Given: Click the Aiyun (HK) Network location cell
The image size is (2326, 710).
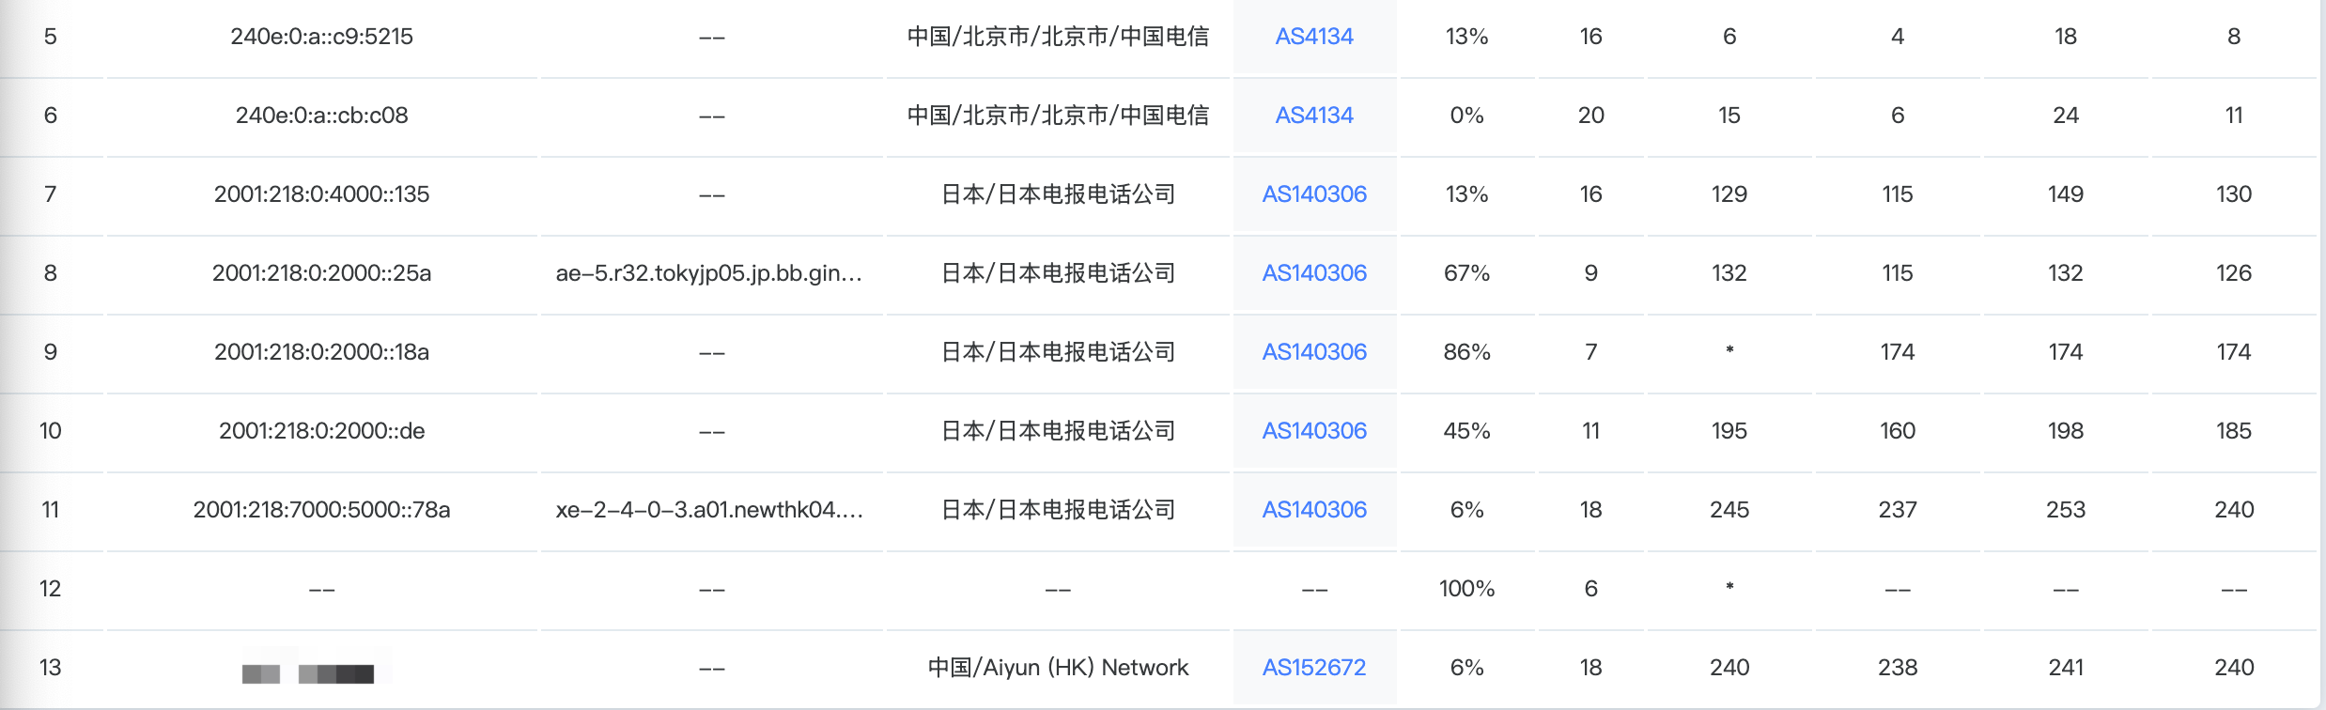Looking at the screenshot, I should coord(1058,668).
